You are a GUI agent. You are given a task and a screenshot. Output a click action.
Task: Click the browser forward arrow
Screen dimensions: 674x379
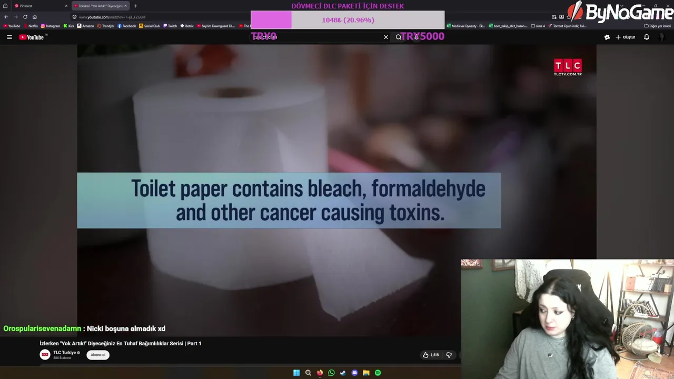point(15,17)
